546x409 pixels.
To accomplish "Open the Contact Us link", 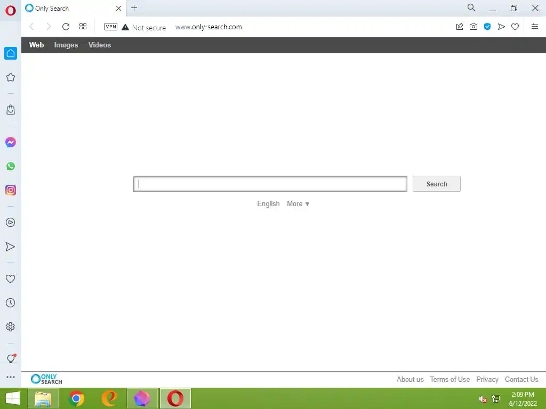I will point(521,379).
